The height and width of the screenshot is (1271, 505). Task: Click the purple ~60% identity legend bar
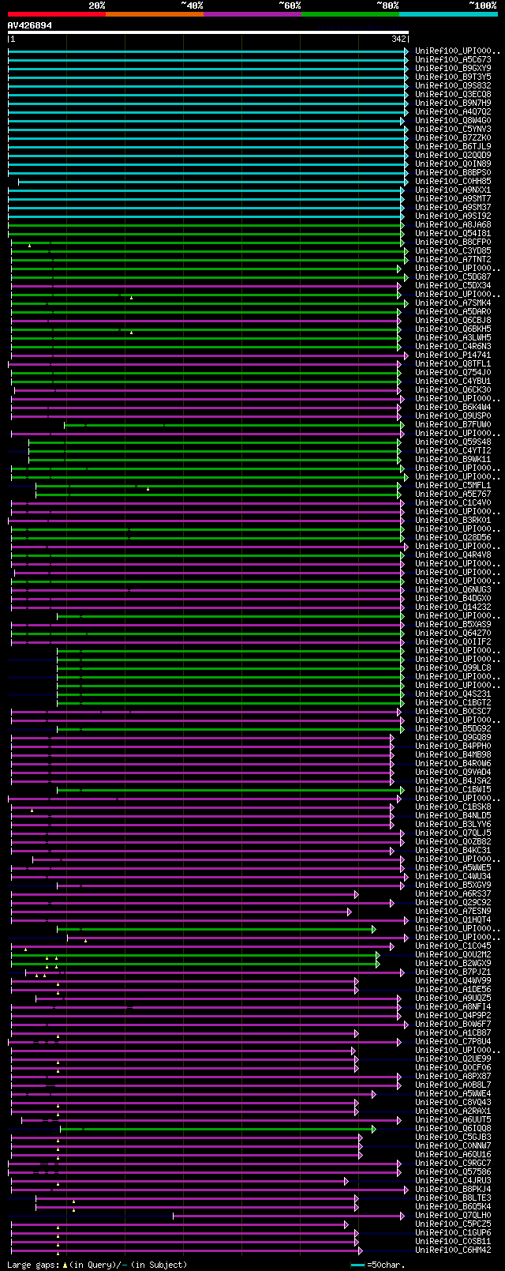[x=252, y=13]
